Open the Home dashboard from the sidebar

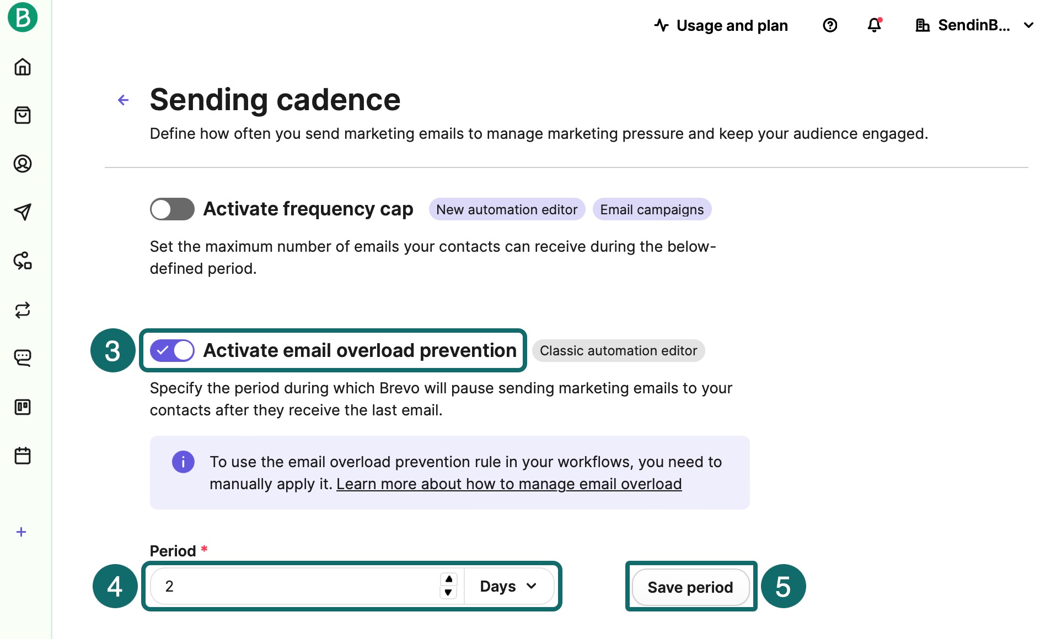tap(23, 67)
